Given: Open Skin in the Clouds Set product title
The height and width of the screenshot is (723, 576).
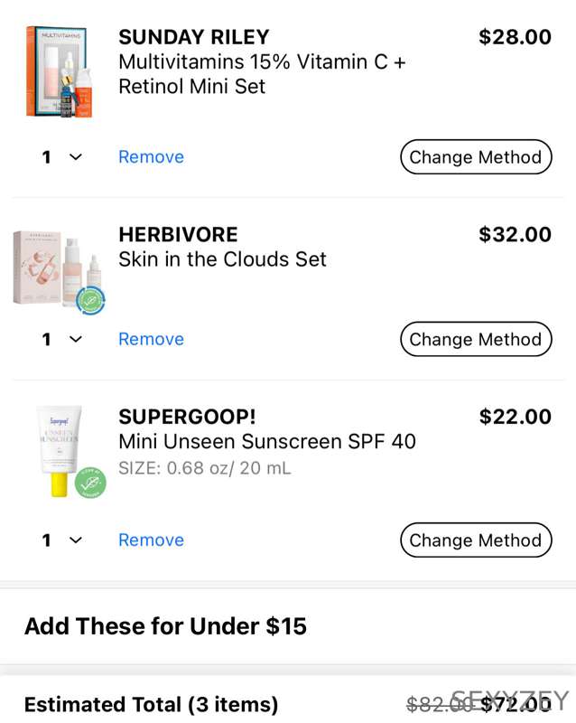Looking at the screenshot, I should [223, 259].
